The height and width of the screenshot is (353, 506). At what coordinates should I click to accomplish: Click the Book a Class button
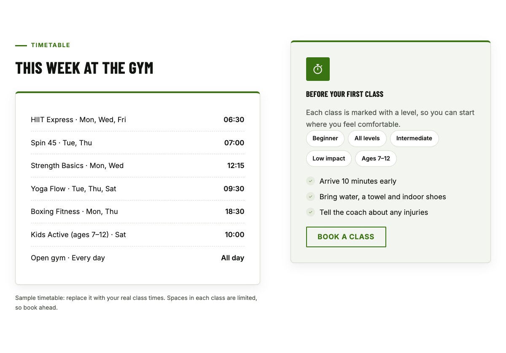click(x=346, y=237)
